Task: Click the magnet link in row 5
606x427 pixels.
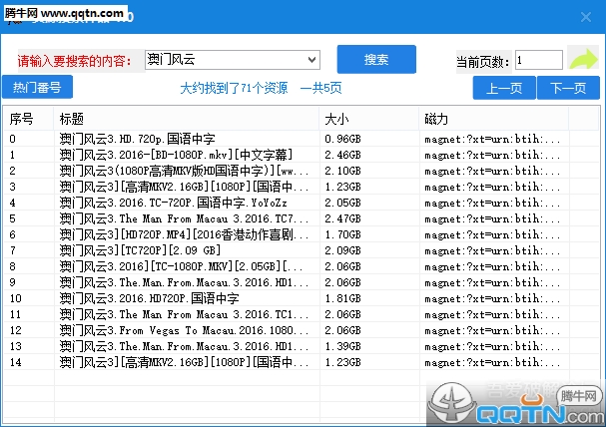Action: pos(492,218)
